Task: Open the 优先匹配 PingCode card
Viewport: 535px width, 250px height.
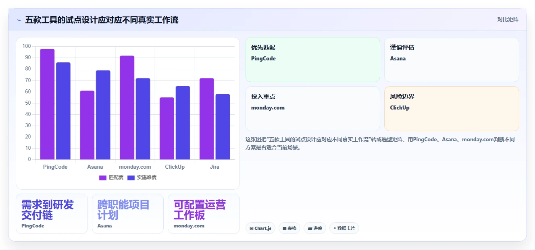Action: tap(313, 60)
